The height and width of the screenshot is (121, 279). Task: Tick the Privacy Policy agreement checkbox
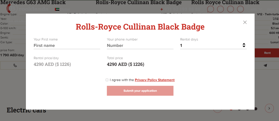tap(107, 80)
